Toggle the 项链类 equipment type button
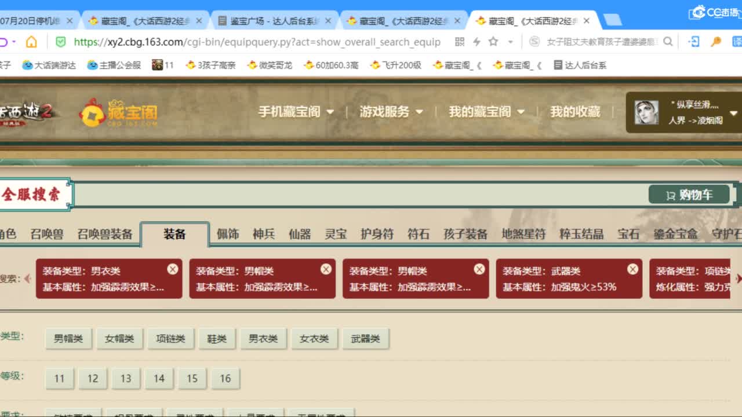Viewport: 742px width, 417px height. pos(170,339)
